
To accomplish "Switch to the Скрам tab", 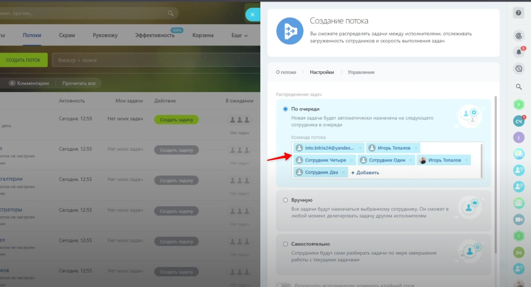I will (67, 35).
